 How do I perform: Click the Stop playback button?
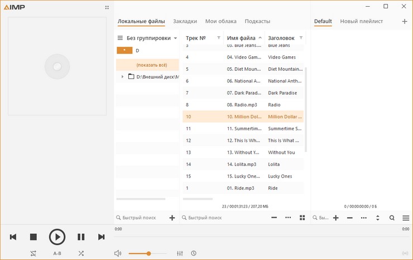pyautogui.click(x=33, y=237)
